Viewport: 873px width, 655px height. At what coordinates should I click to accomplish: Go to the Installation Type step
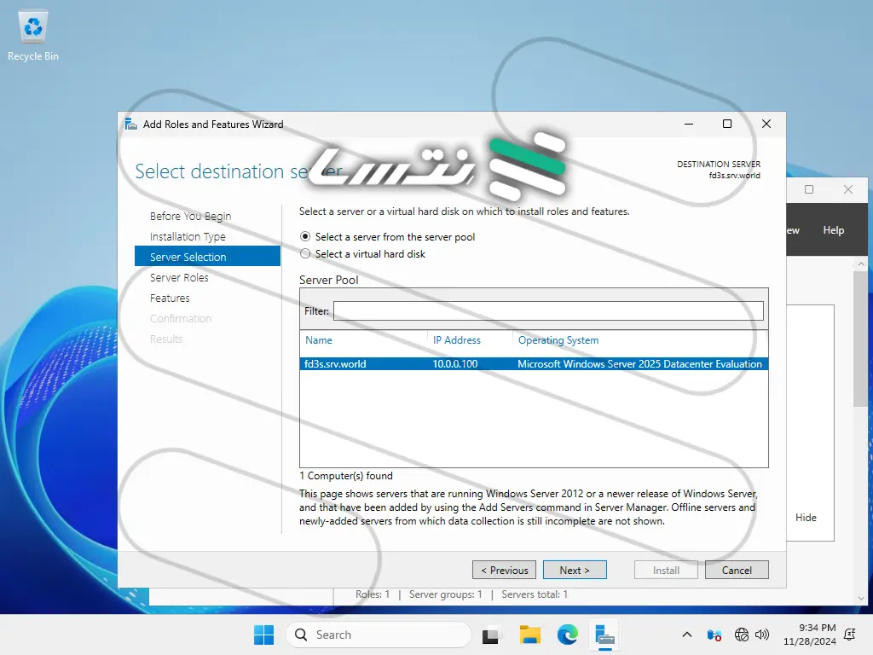click(188, 237)
